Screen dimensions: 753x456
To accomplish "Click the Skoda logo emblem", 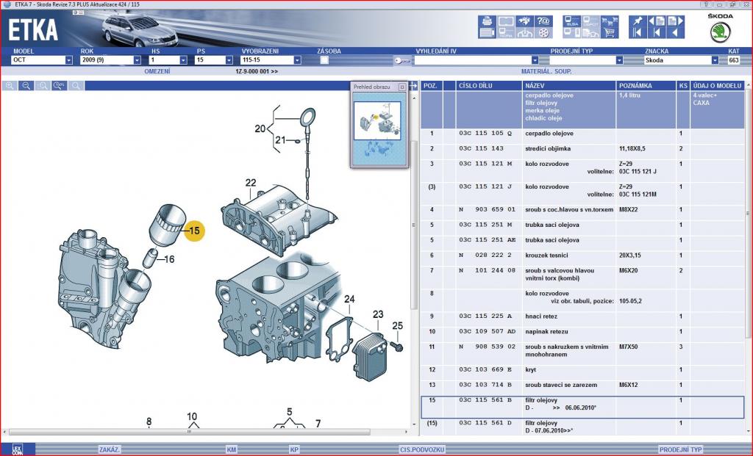I will point(721,32).
